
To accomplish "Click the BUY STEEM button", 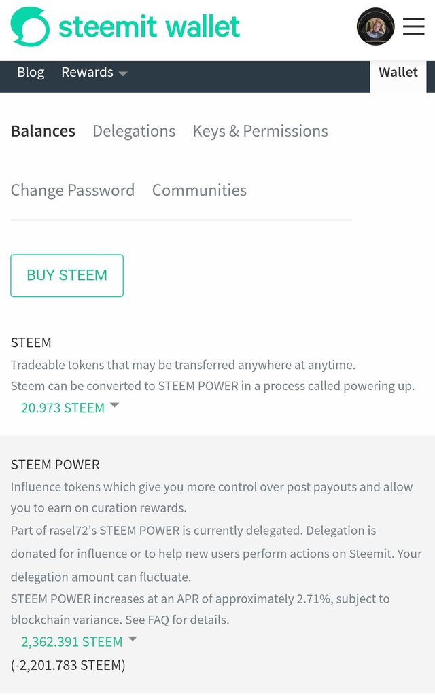I will tap(67, 275).
